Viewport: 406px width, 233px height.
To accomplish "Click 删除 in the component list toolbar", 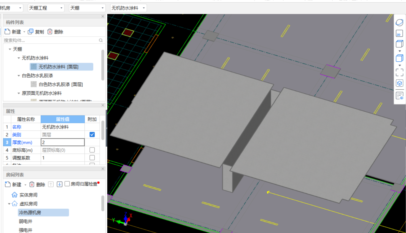I will coord(55,32).
